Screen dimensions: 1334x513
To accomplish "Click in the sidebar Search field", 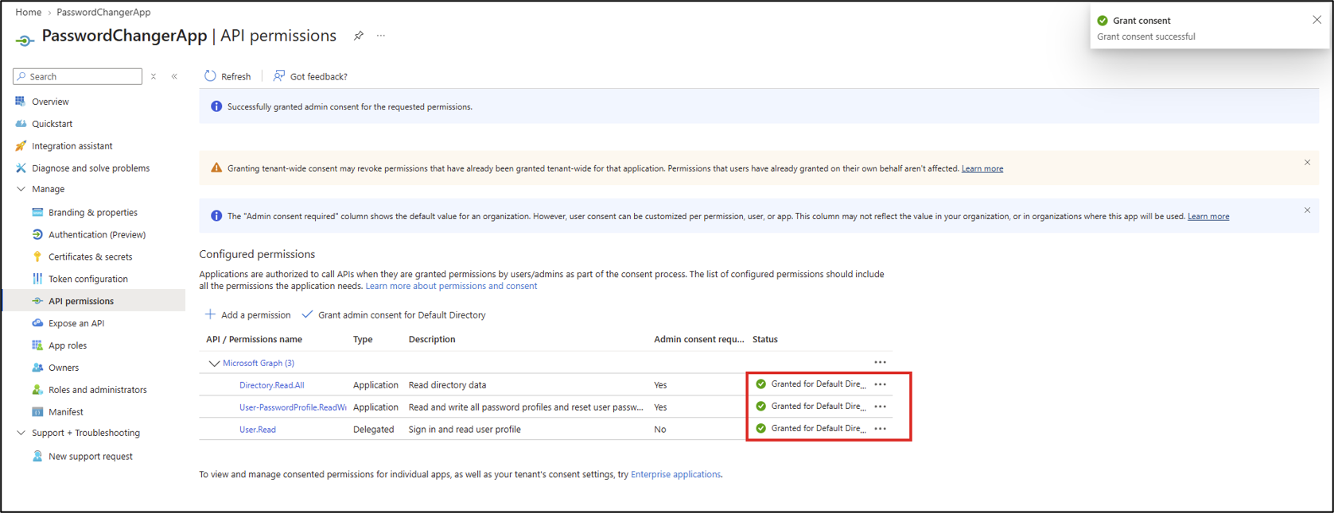I will point(78,76).
